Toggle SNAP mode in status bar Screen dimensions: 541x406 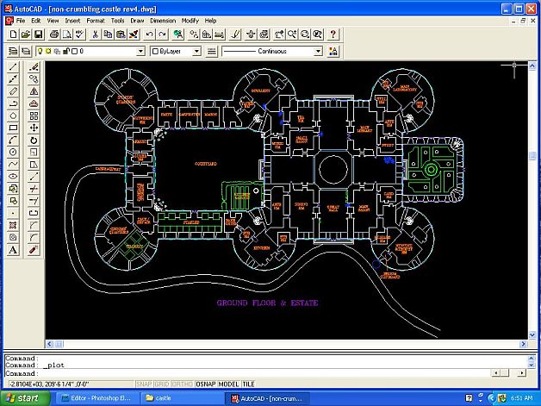pyautogui.click(x=144, y=384)
